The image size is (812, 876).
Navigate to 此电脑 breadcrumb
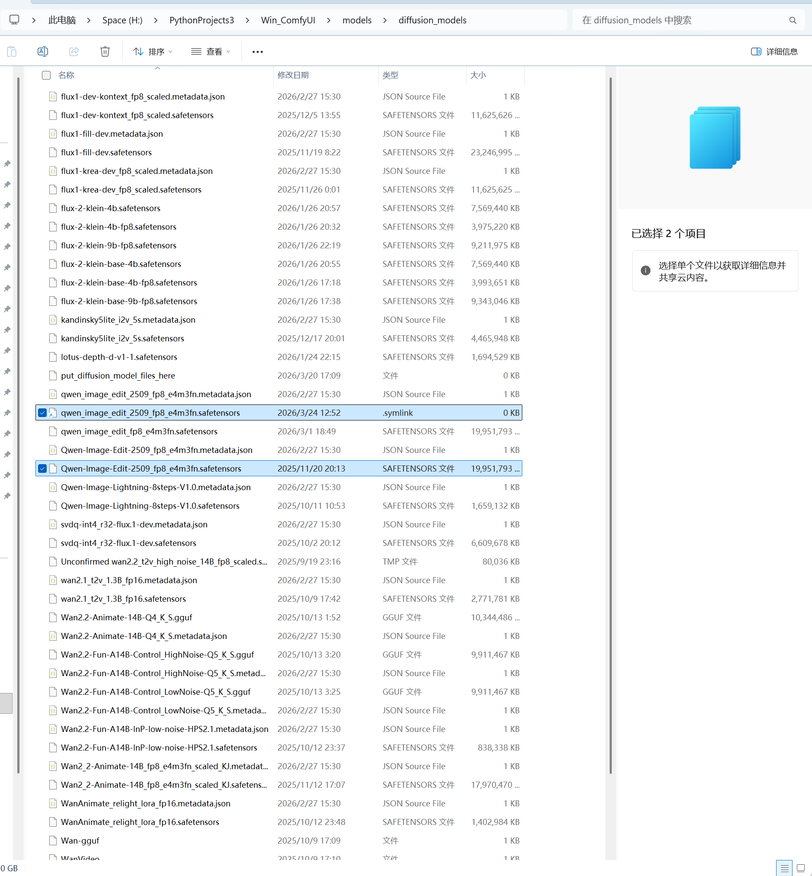tap(62, 20)
